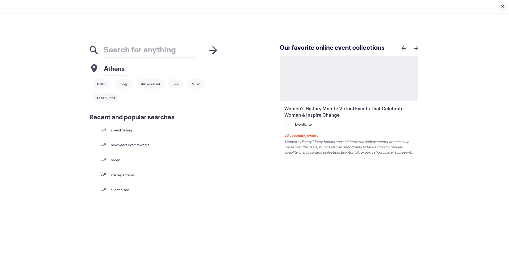Screen dimensions: 509x275
Task: Go to previous event collection
Action: [403, 48]
